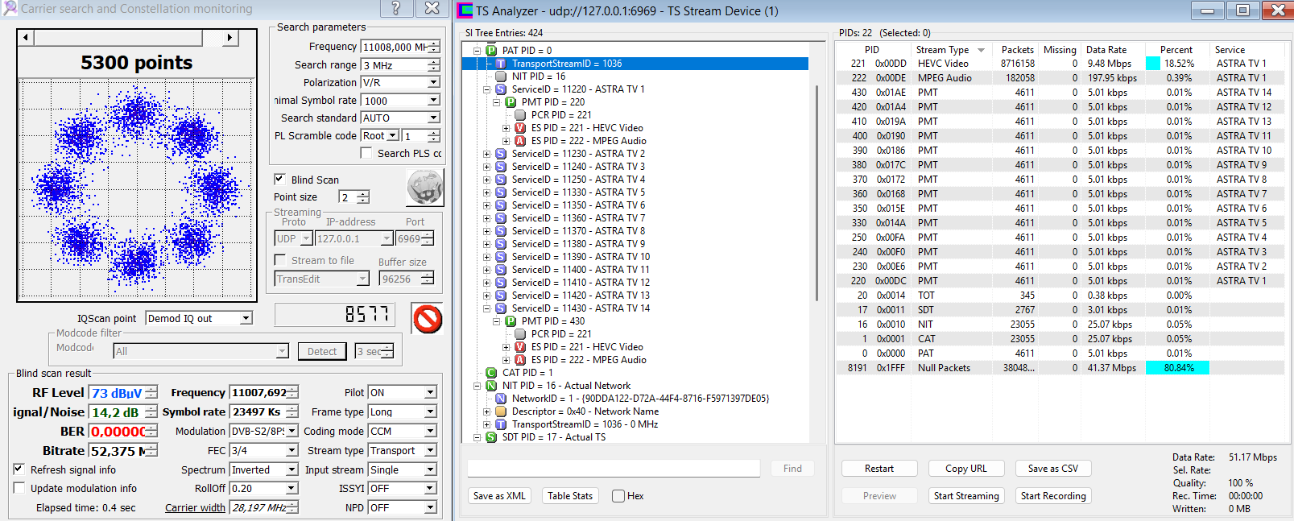1294x521 pixels.
Task: Click the HEVC Video ES PID icon under 11220
Action: (x=520, y=128)
